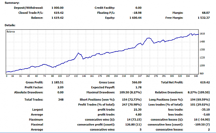The image size is (216, 133).
Task: Select the Total Trades value 348
Action: point(61,100)
